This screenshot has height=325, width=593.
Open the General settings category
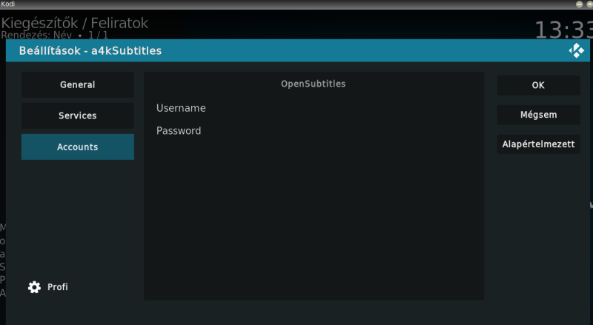click(78, 85)
